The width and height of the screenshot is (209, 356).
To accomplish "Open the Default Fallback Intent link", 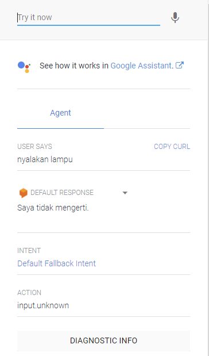I will pos(56,263).
